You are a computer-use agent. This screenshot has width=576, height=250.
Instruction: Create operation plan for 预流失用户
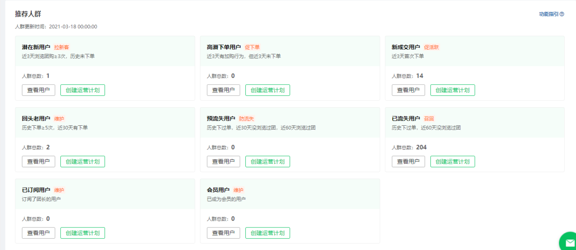[x=268, y=162]
